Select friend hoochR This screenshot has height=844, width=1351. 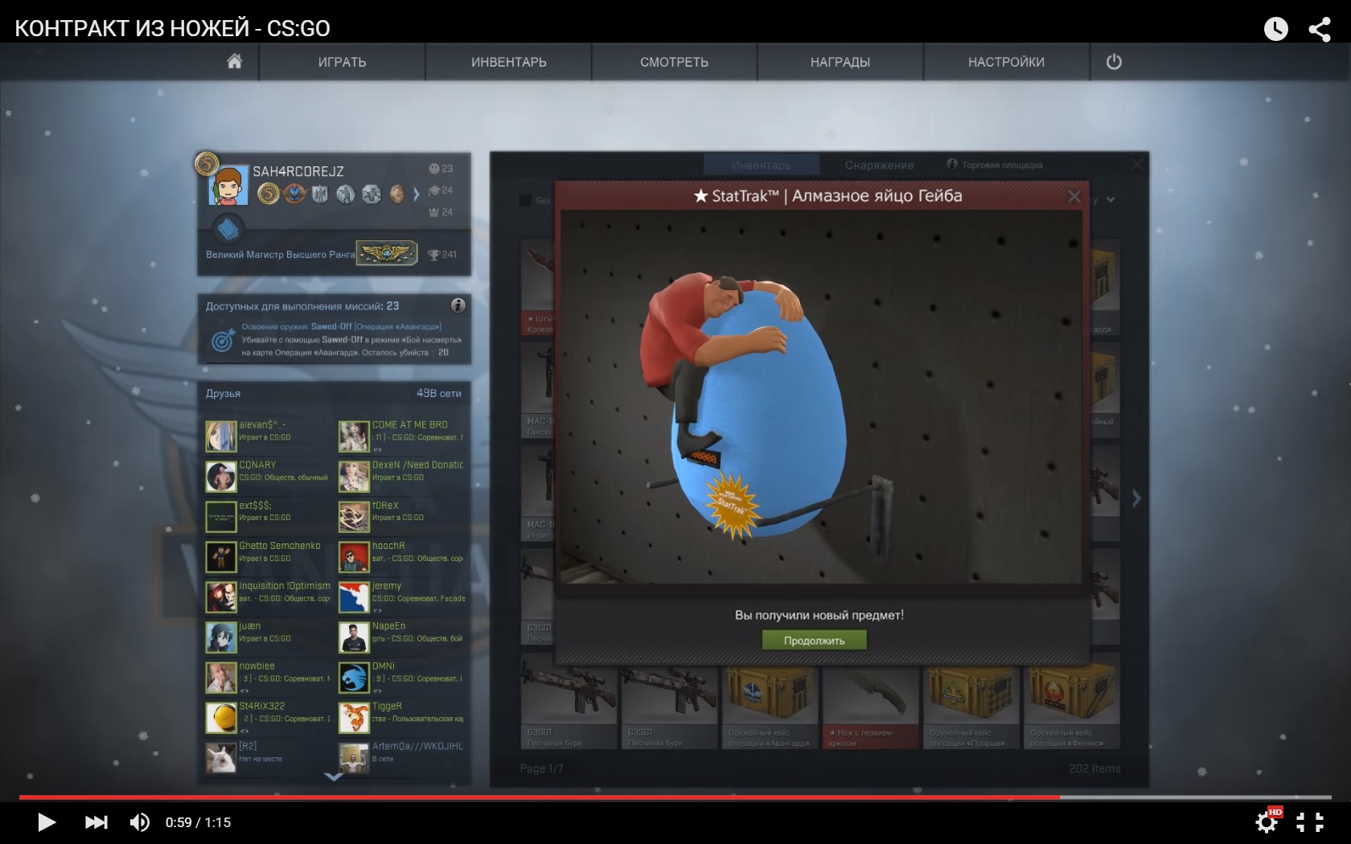[x=401, y=556]
